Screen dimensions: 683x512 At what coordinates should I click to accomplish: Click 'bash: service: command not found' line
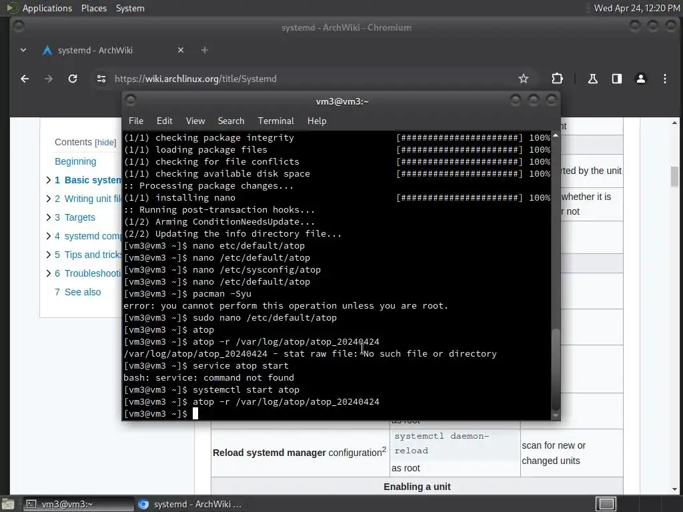tap(209, 377)
